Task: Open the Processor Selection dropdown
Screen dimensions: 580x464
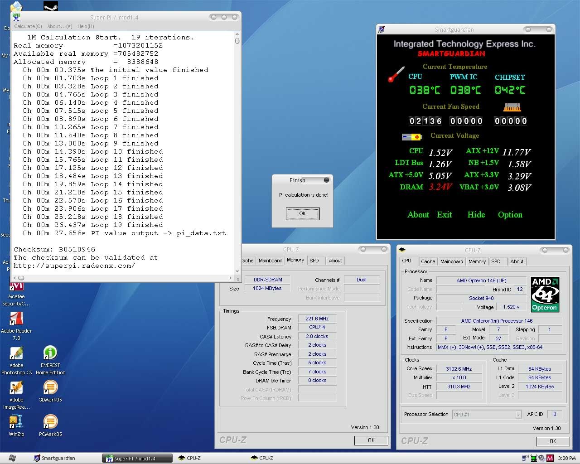Action: click(x=487, y=414)
